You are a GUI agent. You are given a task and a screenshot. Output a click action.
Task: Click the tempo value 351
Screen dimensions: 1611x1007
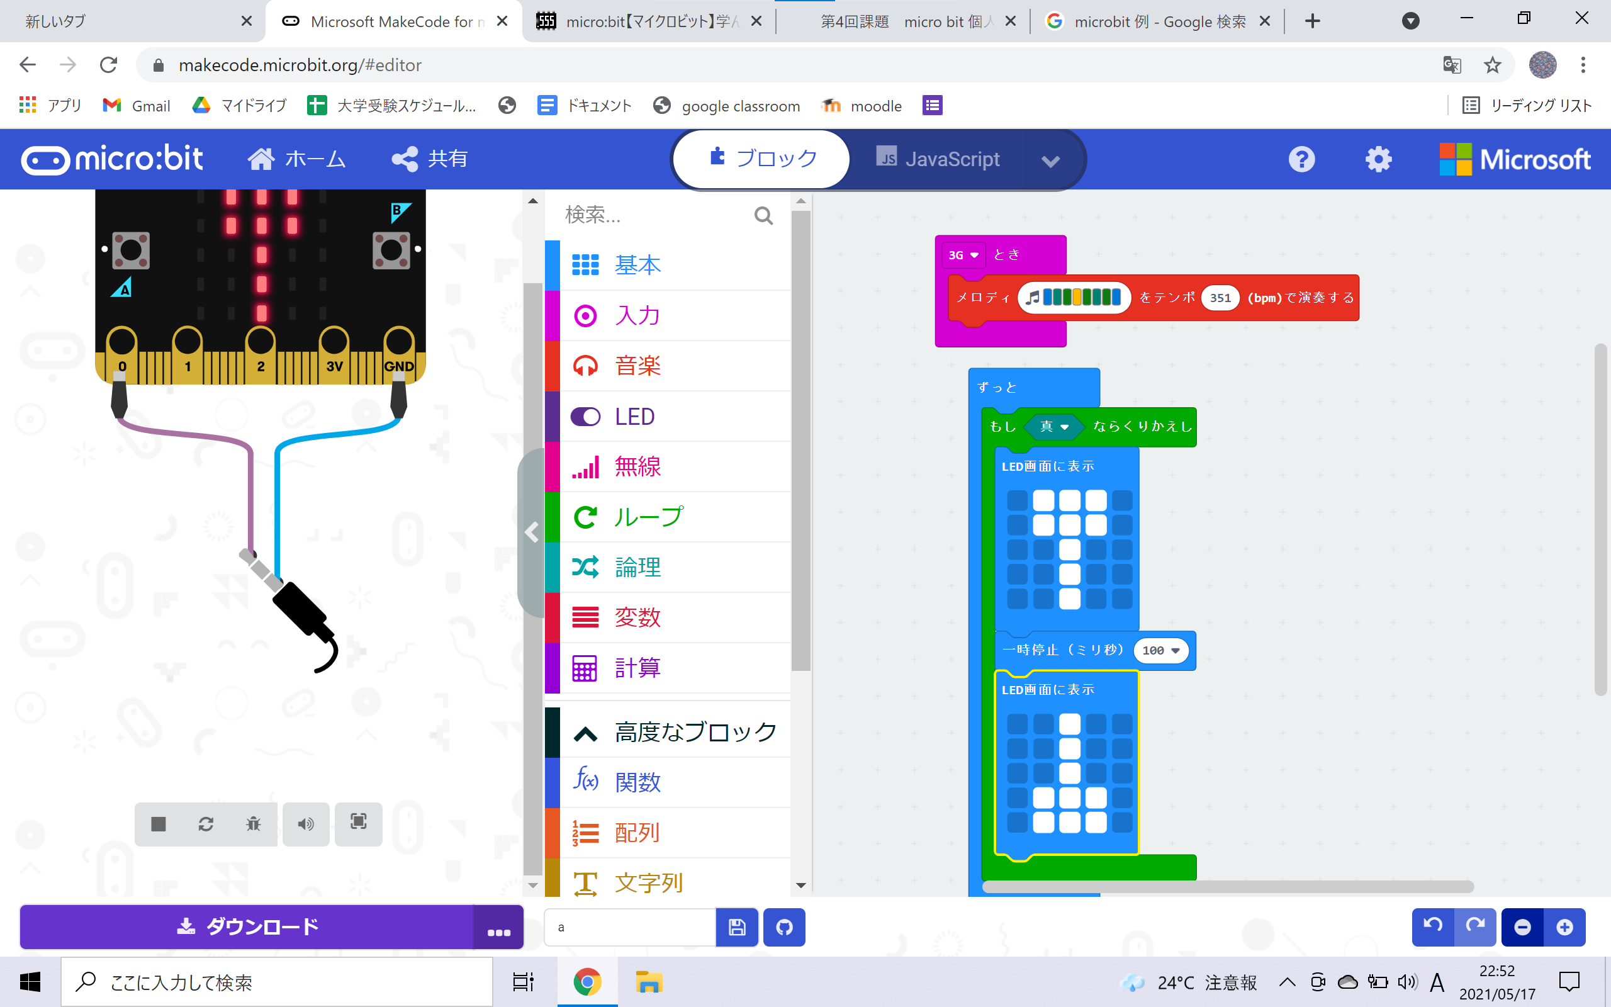[1220, 298]
